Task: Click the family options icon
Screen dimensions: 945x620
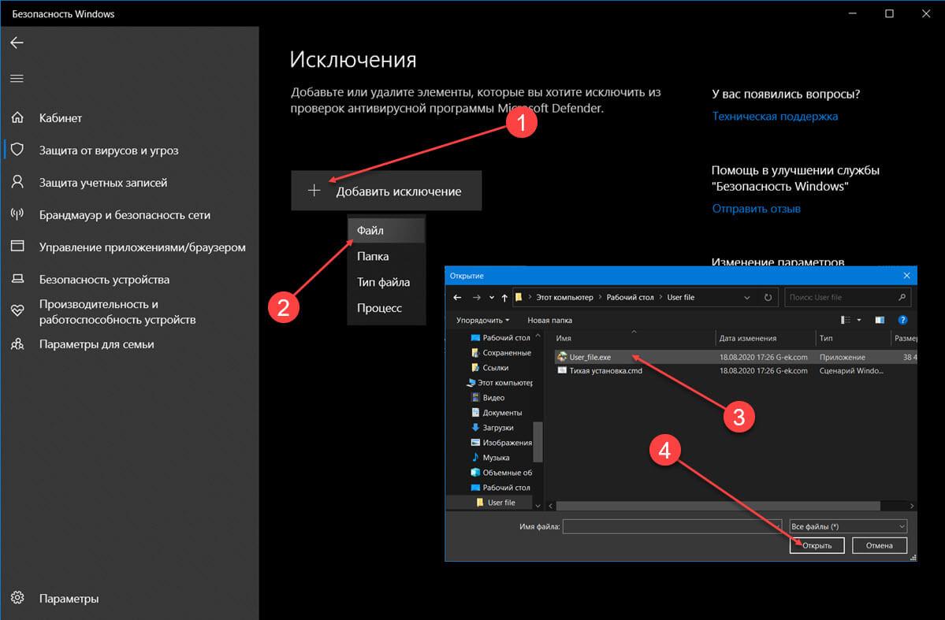Action: [x=17, y=344]
